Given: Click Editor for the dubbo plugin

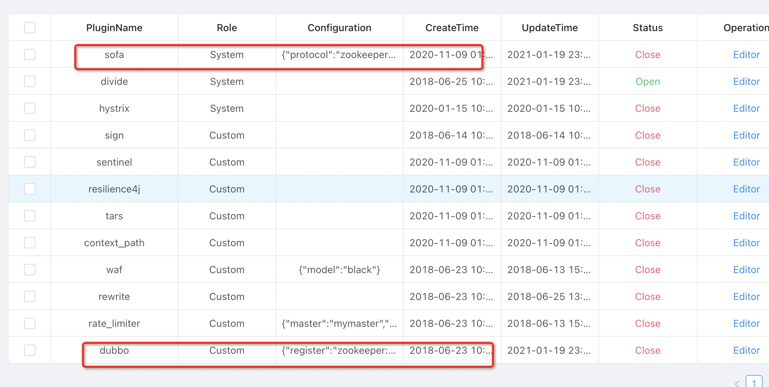Looking at the screenshot, I should click(x=746, y=350).
